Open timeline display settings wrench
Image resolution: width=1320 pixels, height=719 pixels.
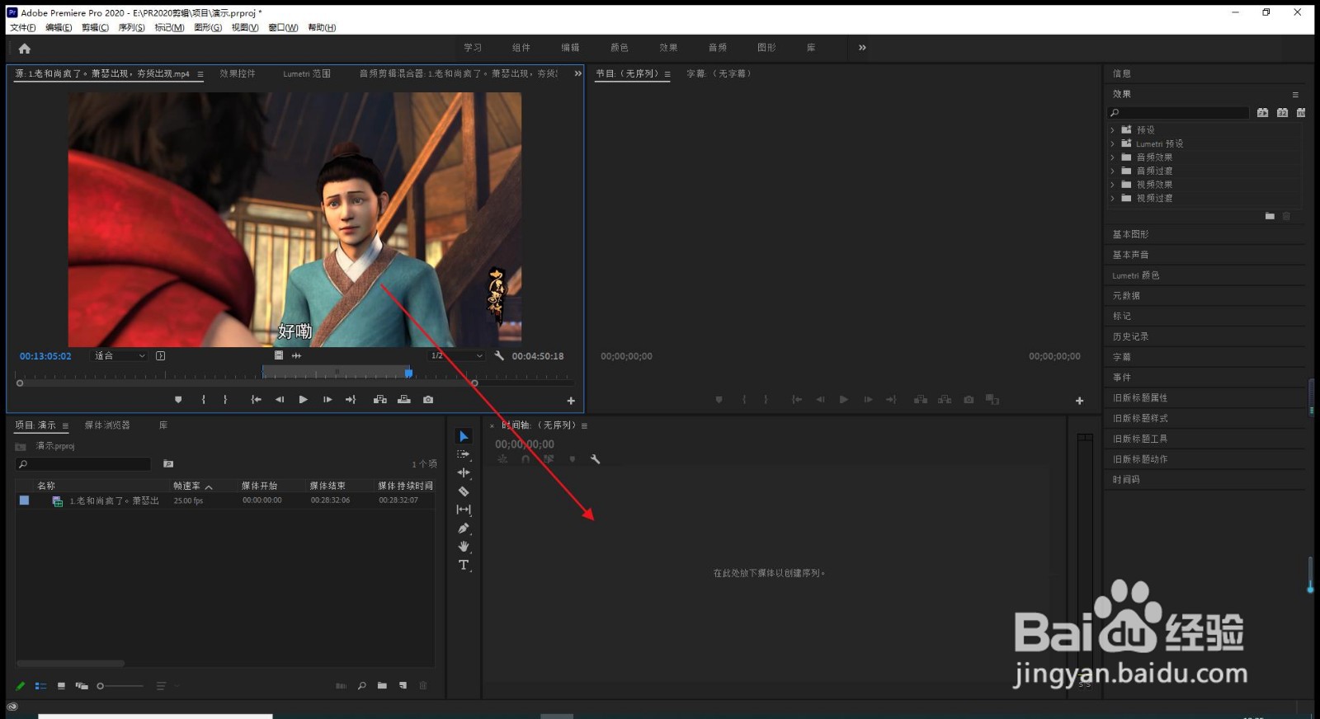click(x=595, y=459)
